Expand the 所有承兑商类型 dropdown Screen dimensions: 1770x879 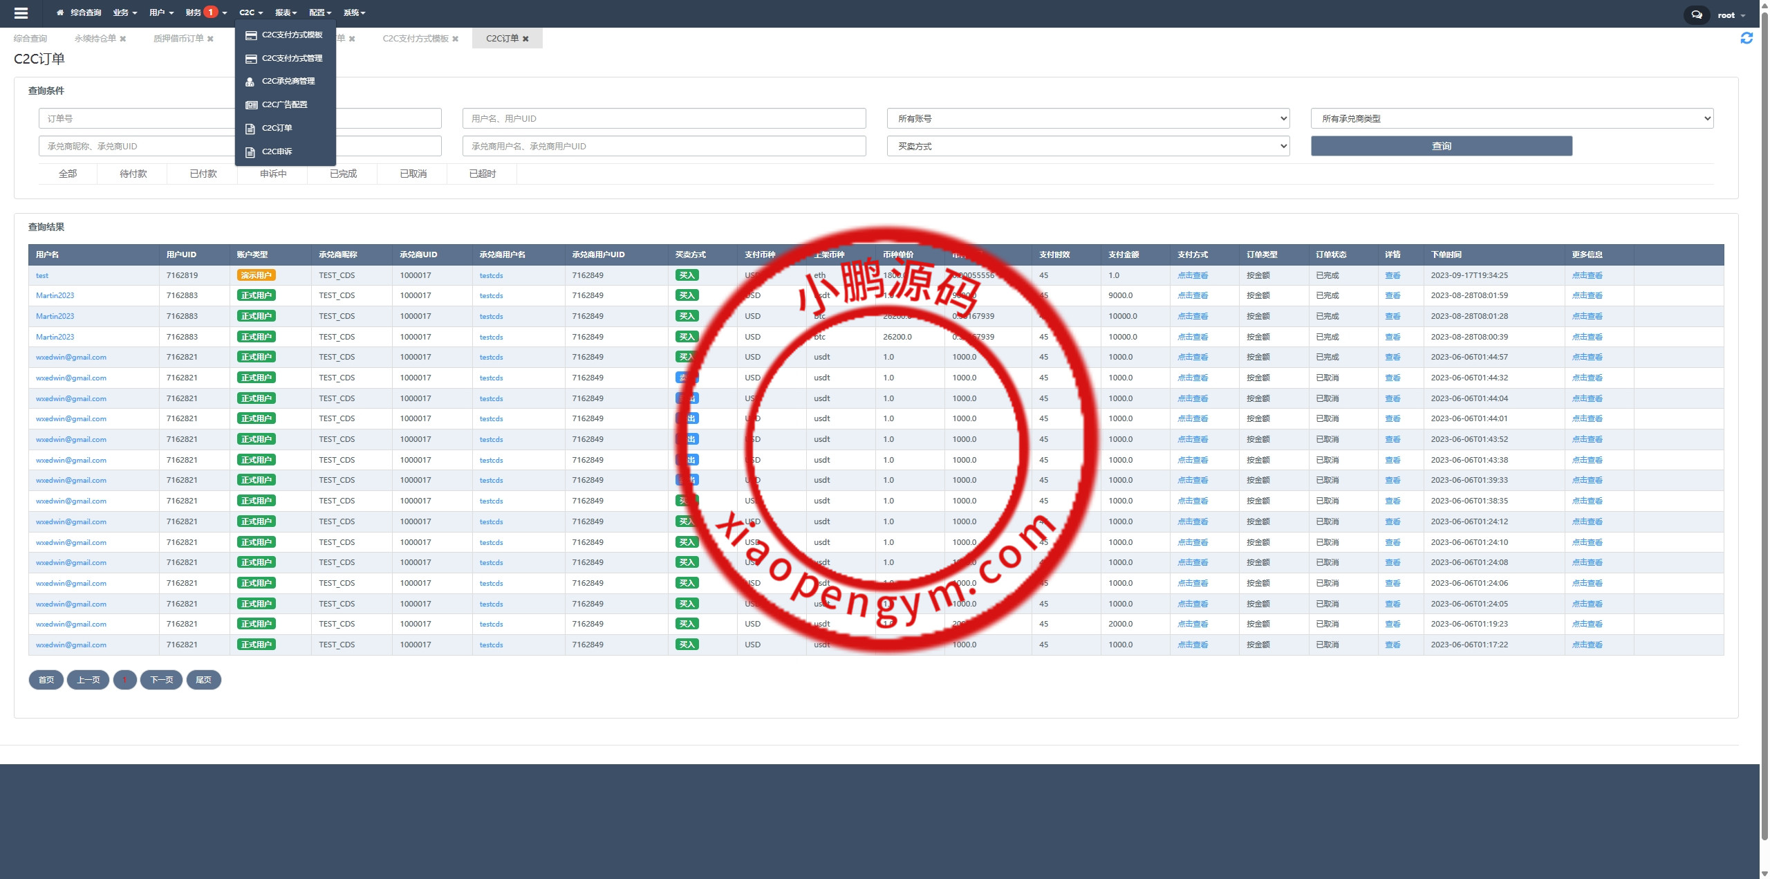pos(1511,118)
